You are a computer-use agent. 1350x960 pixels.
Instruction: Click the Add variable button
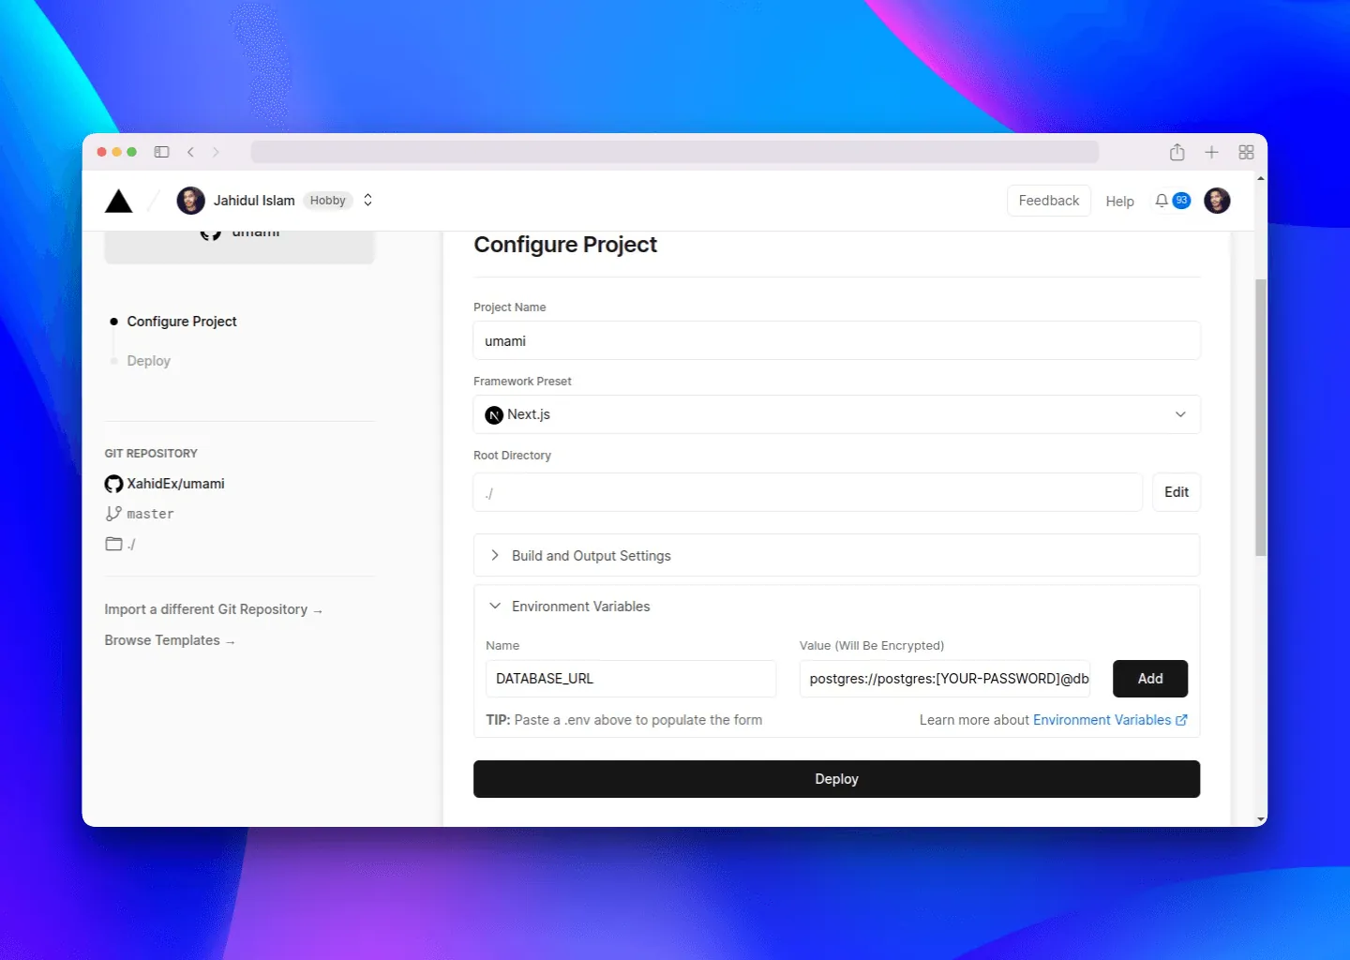tap(1150, 679)
